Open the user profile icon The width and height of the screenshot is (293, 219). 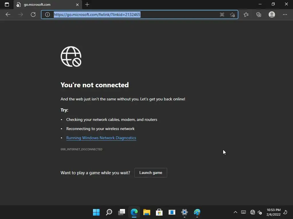coord(272,15)
